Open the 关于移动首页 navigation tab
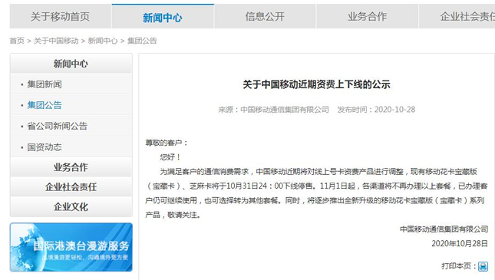Viewport: 495px width, 280px height. (x=61, y=16)
